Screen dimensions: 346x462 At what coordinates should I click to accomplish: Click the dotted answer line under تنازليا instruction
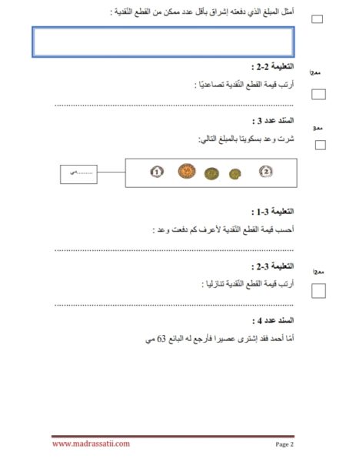point(174,305)
